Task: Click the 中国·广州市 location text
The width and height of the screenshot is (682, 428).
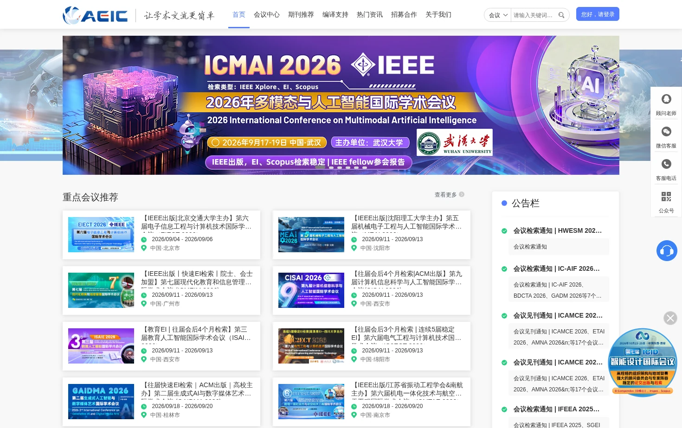Action: pyautogui.click(x=165, y=304)
